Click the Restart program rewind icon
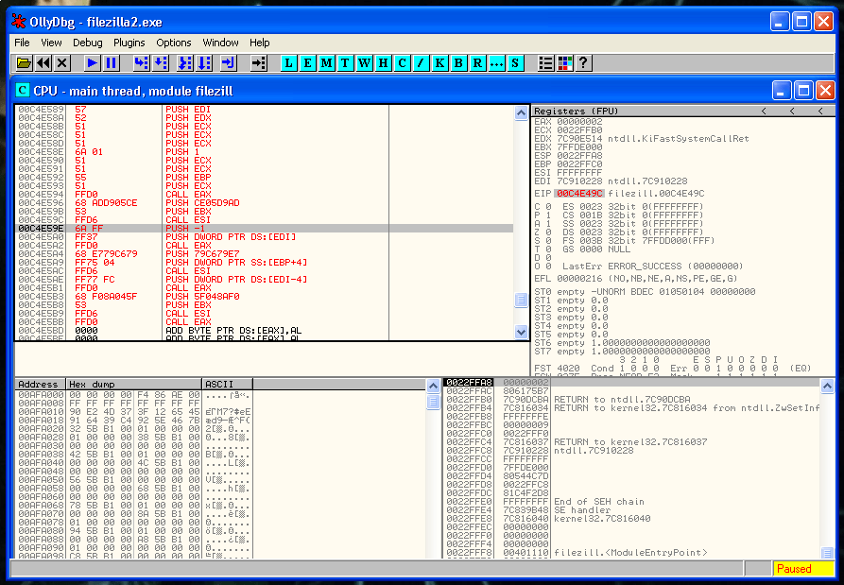844x585 pixels. [x=43, y=63]
